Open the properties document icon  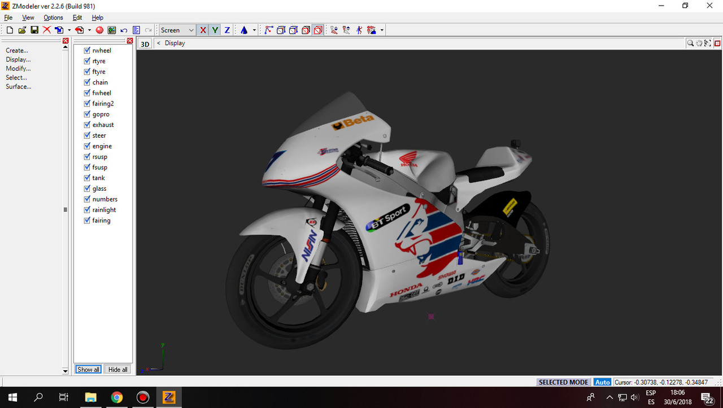tap(136, 30)
